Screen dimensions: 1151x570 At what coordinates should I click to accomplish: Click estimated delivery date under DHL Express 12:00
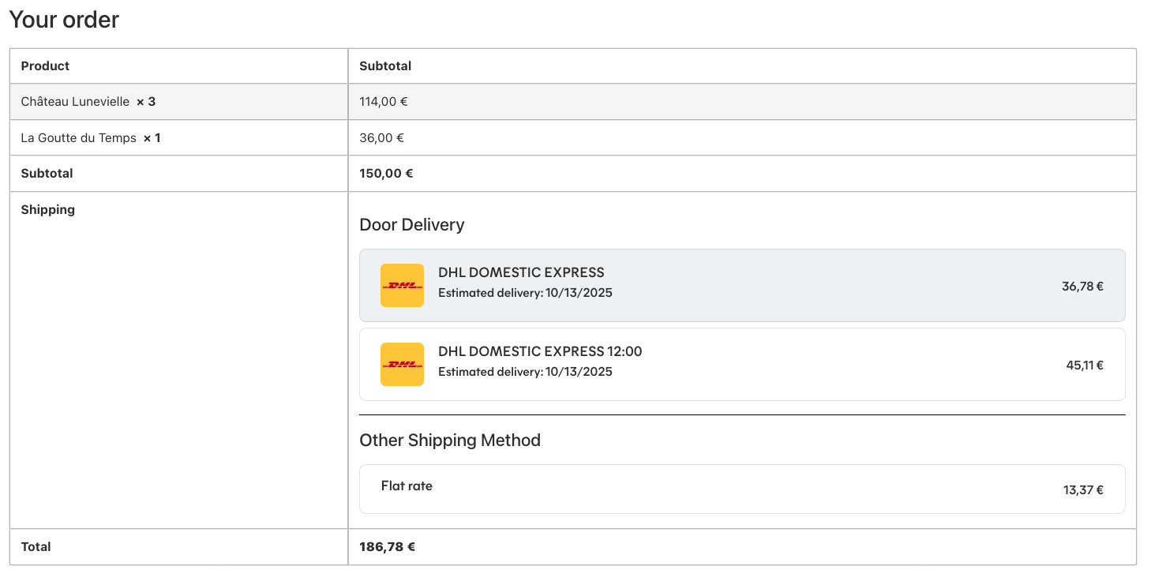click(525, 372)
